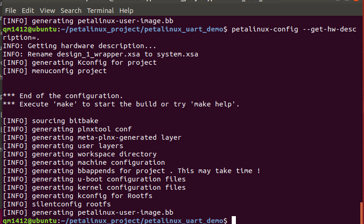Open the Edit menu
The height and width of the screenshot is (224, 364).
28,11
